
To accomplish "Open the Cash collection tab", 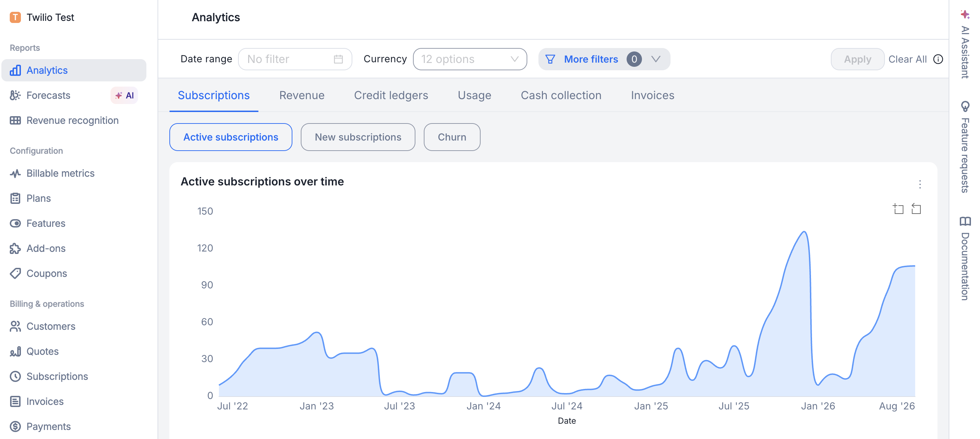I will pos(561,95).
